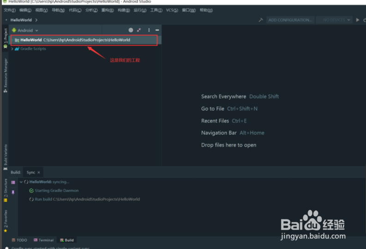
Task: Click the Favorites star icon
Action: (x=6, y=231)
